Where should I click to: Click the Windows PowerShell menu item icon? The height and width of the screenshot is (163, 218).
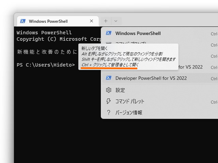(109, 33)
